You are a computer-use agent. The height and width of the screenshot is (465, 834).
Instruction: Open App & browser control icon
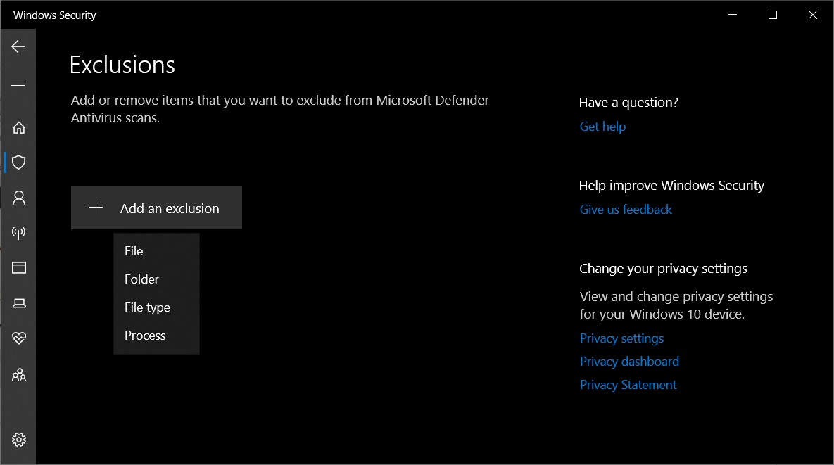(18, 267)
